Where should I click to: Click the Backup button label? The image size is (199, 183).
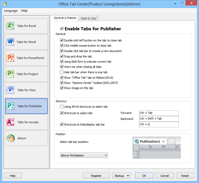(x=119, y=176)
